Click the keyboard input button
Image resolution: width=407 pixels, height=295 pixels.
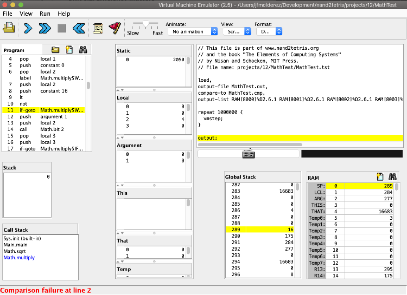(x=249, y=154)
